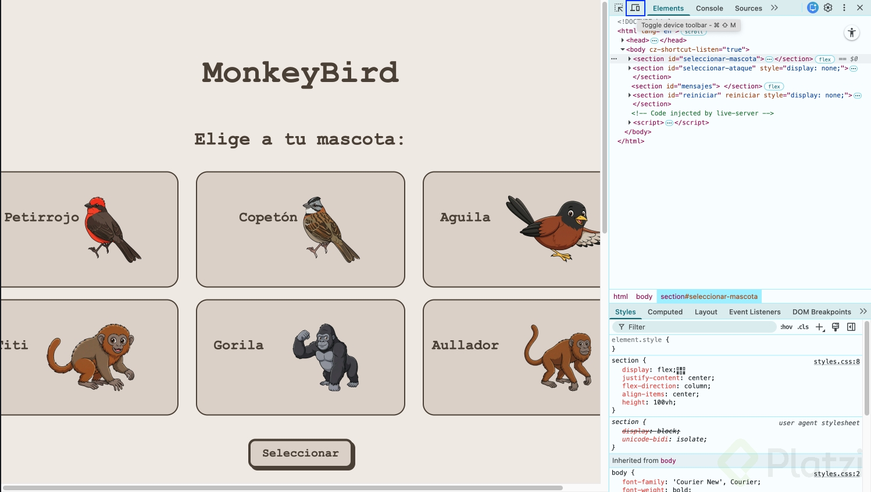Switch to the Sources tab

coord(748,8)
